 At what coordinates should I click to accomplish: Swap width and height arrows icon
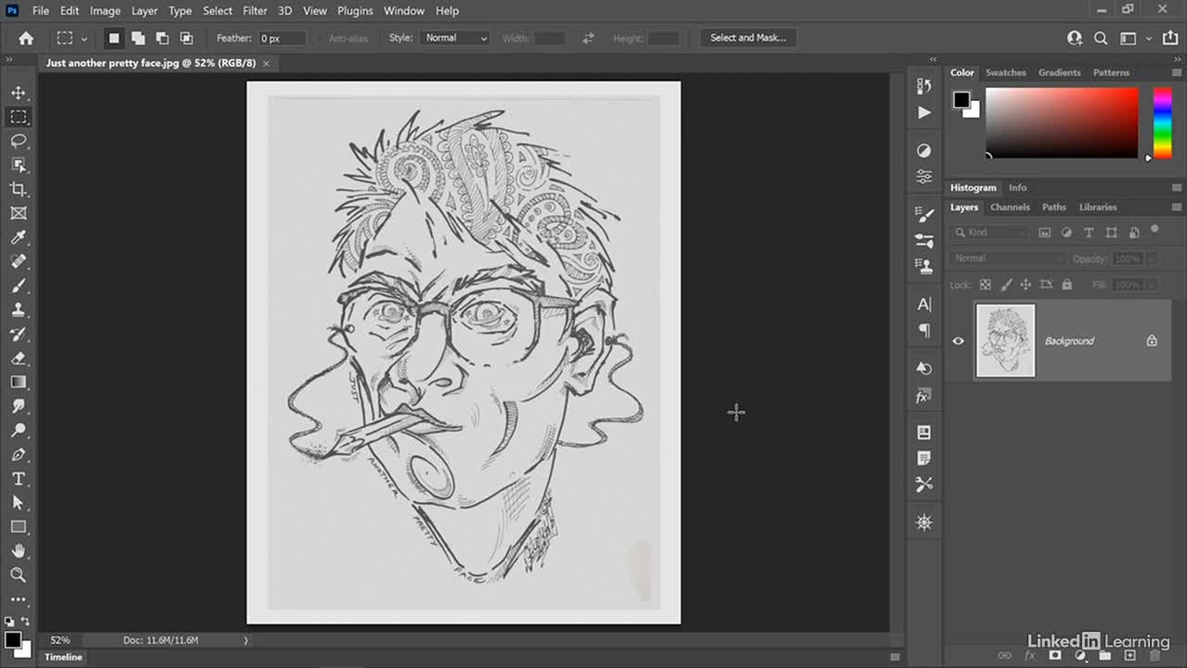point(588,38)
